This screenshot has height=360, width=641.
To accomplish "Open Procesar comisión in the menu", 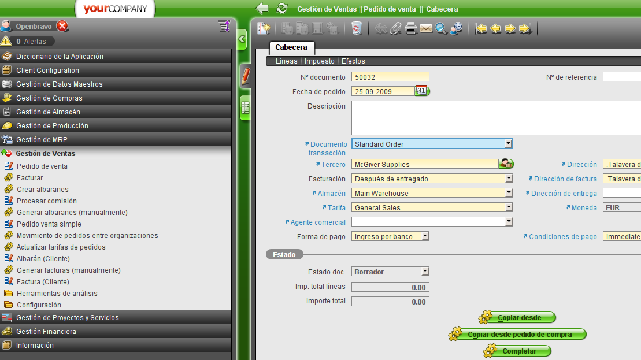I will 47,201.
